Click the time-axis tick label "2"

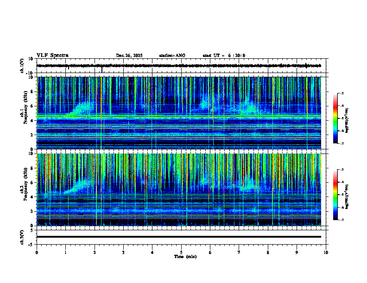tap(95, 252)
